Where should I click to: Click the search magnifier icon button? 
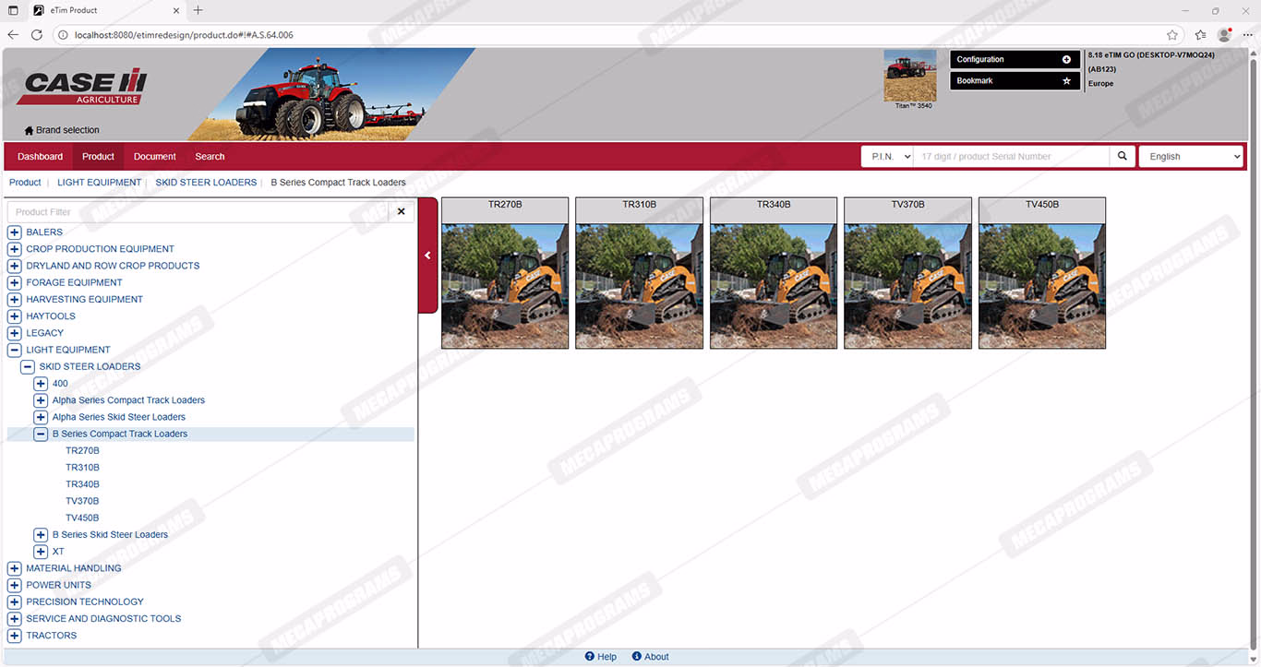1122,157
